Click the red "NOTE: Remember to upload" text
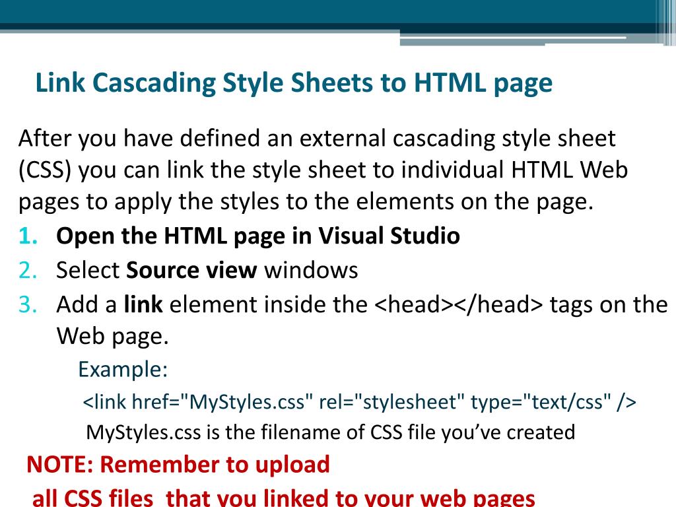 click(x=178, y=465)
